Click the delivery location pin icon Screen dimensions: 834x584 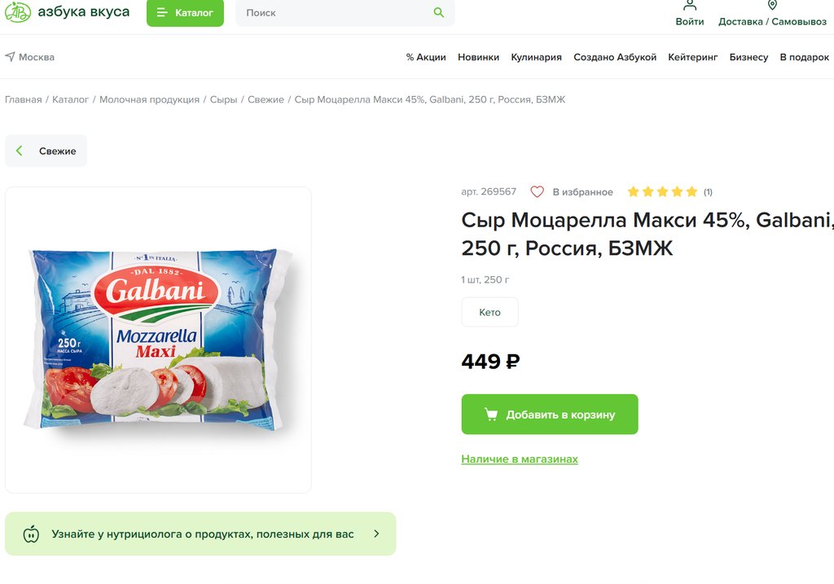pyautogui.click(x=772, y=6)
